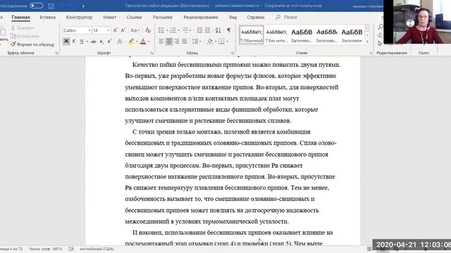Open Справка ribbon tab
Screen dimensions: 451x253
point(255,17)
